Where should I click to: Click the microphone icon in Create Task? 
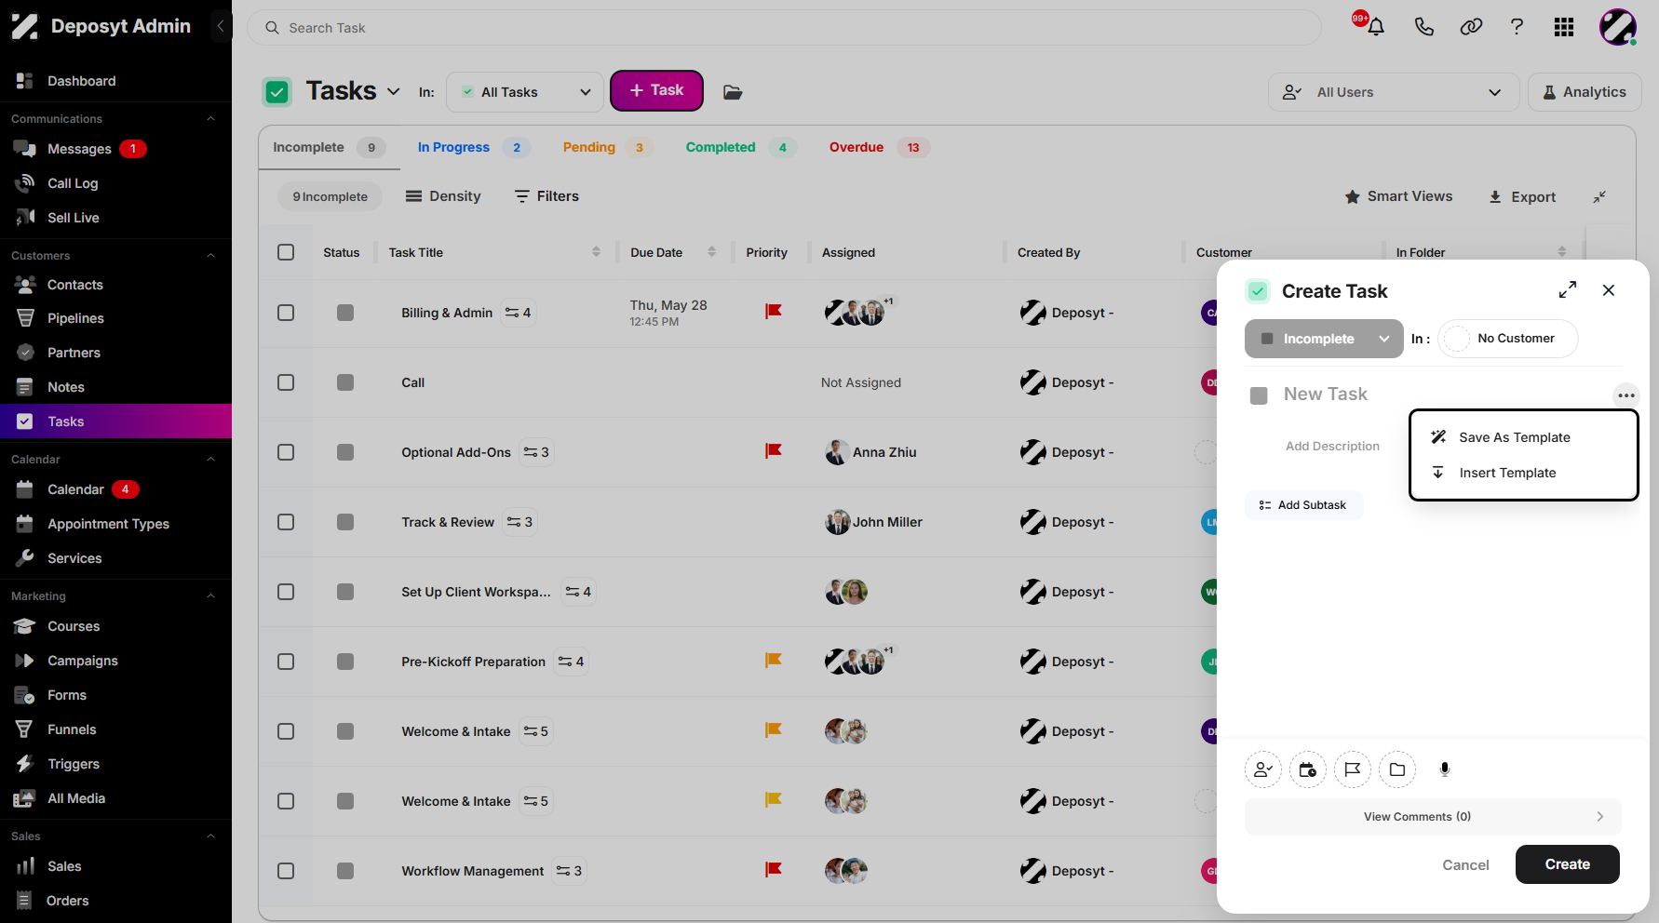pyautogui.click(x=1445, y=769)
